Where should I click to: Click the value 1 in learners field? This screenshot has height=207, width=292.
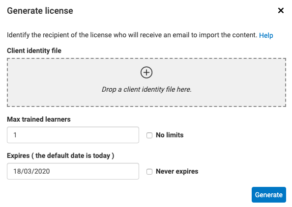pyautogui.click(x=15, y=135)
